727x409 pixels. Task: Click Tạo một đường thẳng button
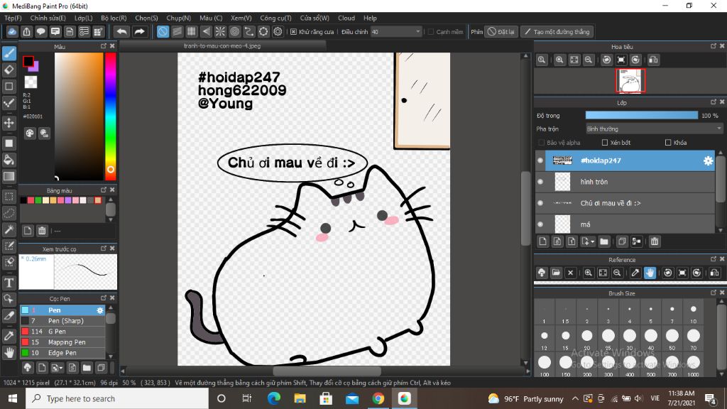click(x=557, y=31)
